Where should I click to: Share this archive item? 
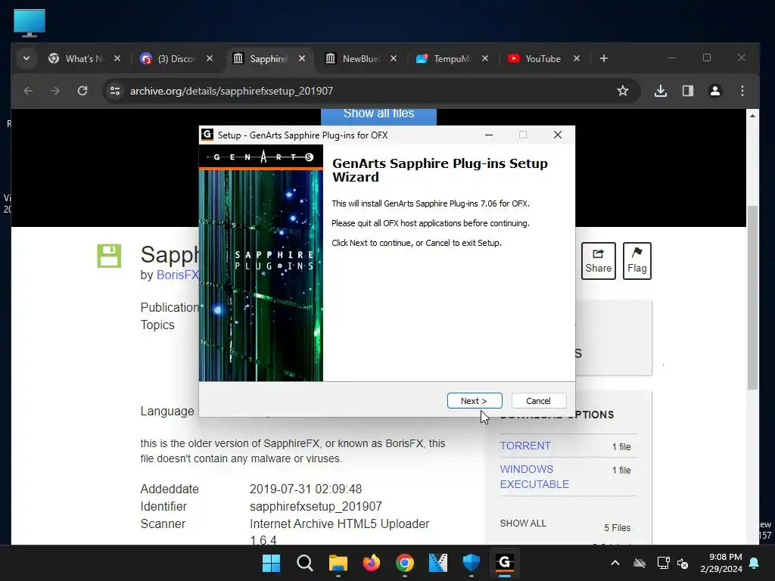(599, 261)
